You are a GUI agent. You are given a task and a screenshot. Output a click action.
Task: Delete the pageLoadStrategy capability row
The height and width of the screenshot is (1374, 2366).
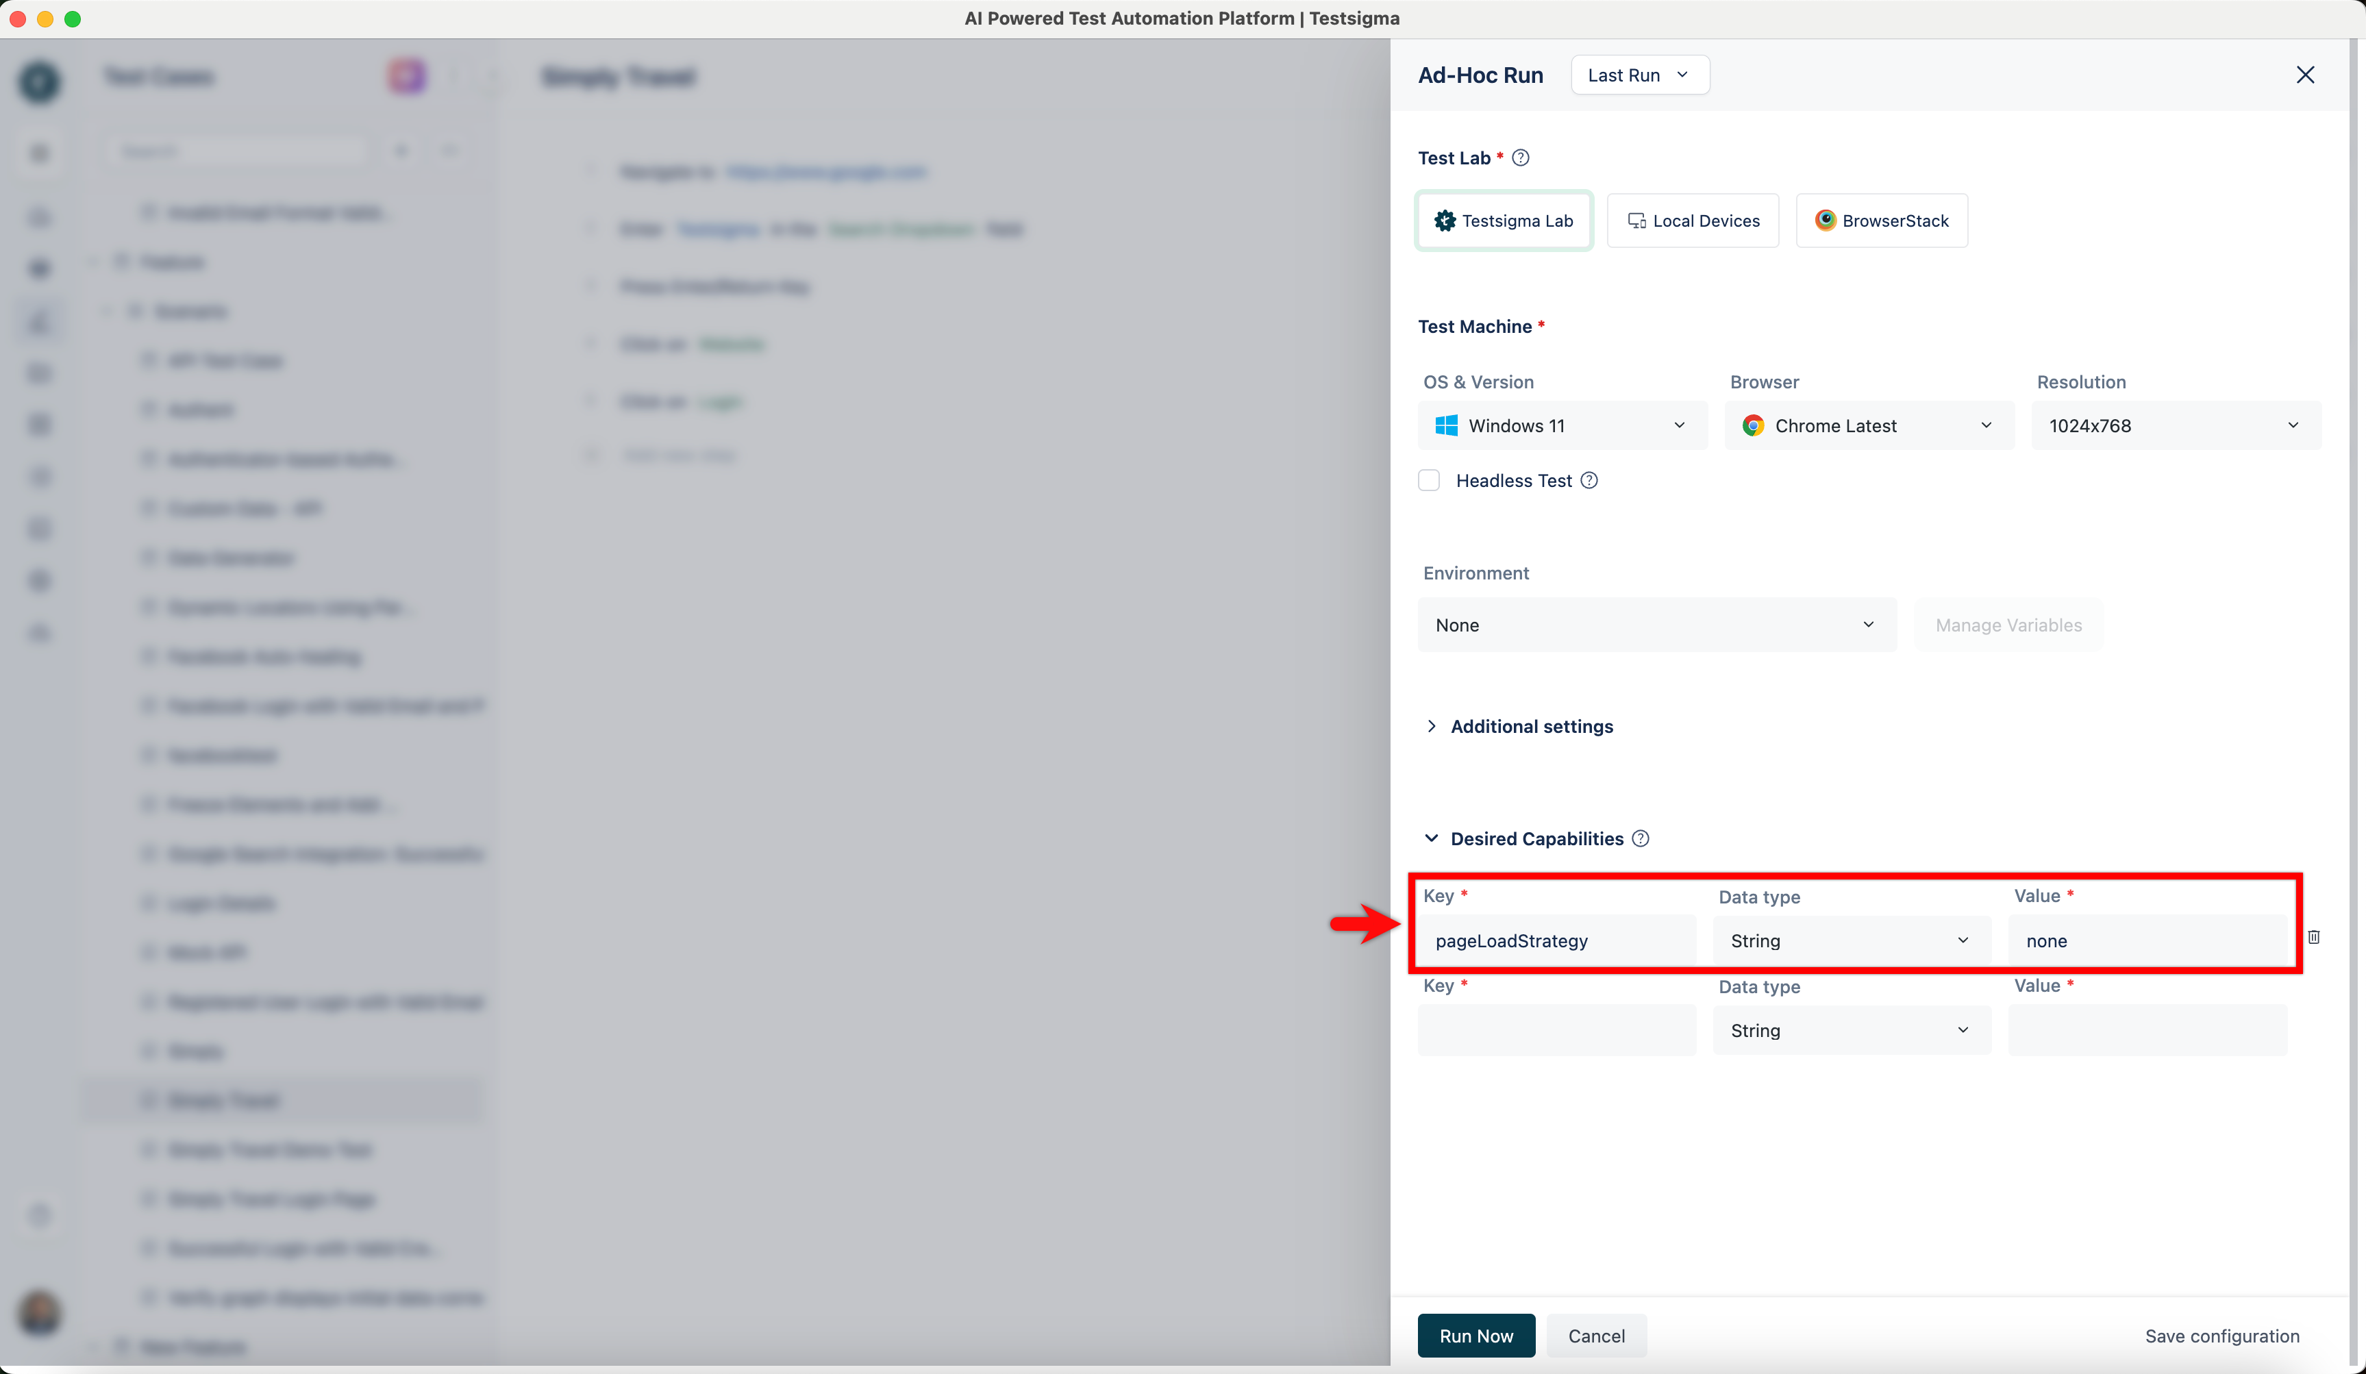pyautogui.click(x=2313, y=936)
